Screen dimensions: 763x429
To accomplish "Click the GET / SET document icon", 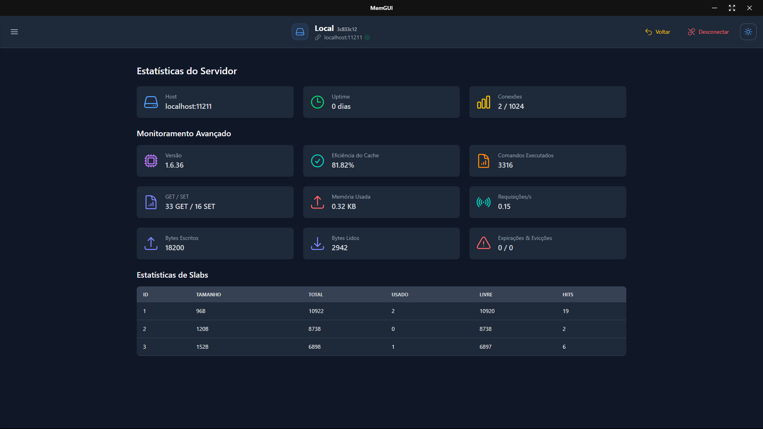I will click(x=151, y=202).
